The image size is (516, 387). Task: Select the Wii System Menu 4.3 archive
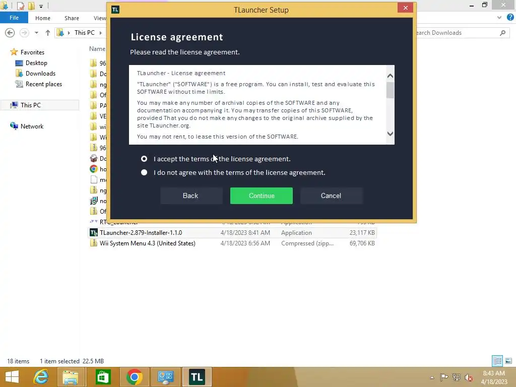232,243
